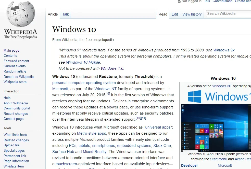Viewport: 251px width, 169px height.
Task: Open Special pages link
Action: pos(14,150)
